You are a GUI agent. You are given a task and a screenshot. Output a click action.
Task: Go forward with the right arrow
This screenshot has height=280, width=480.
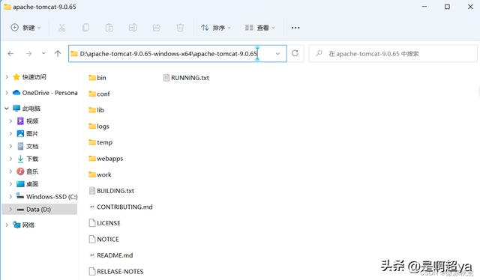click(x=28, y=54)
